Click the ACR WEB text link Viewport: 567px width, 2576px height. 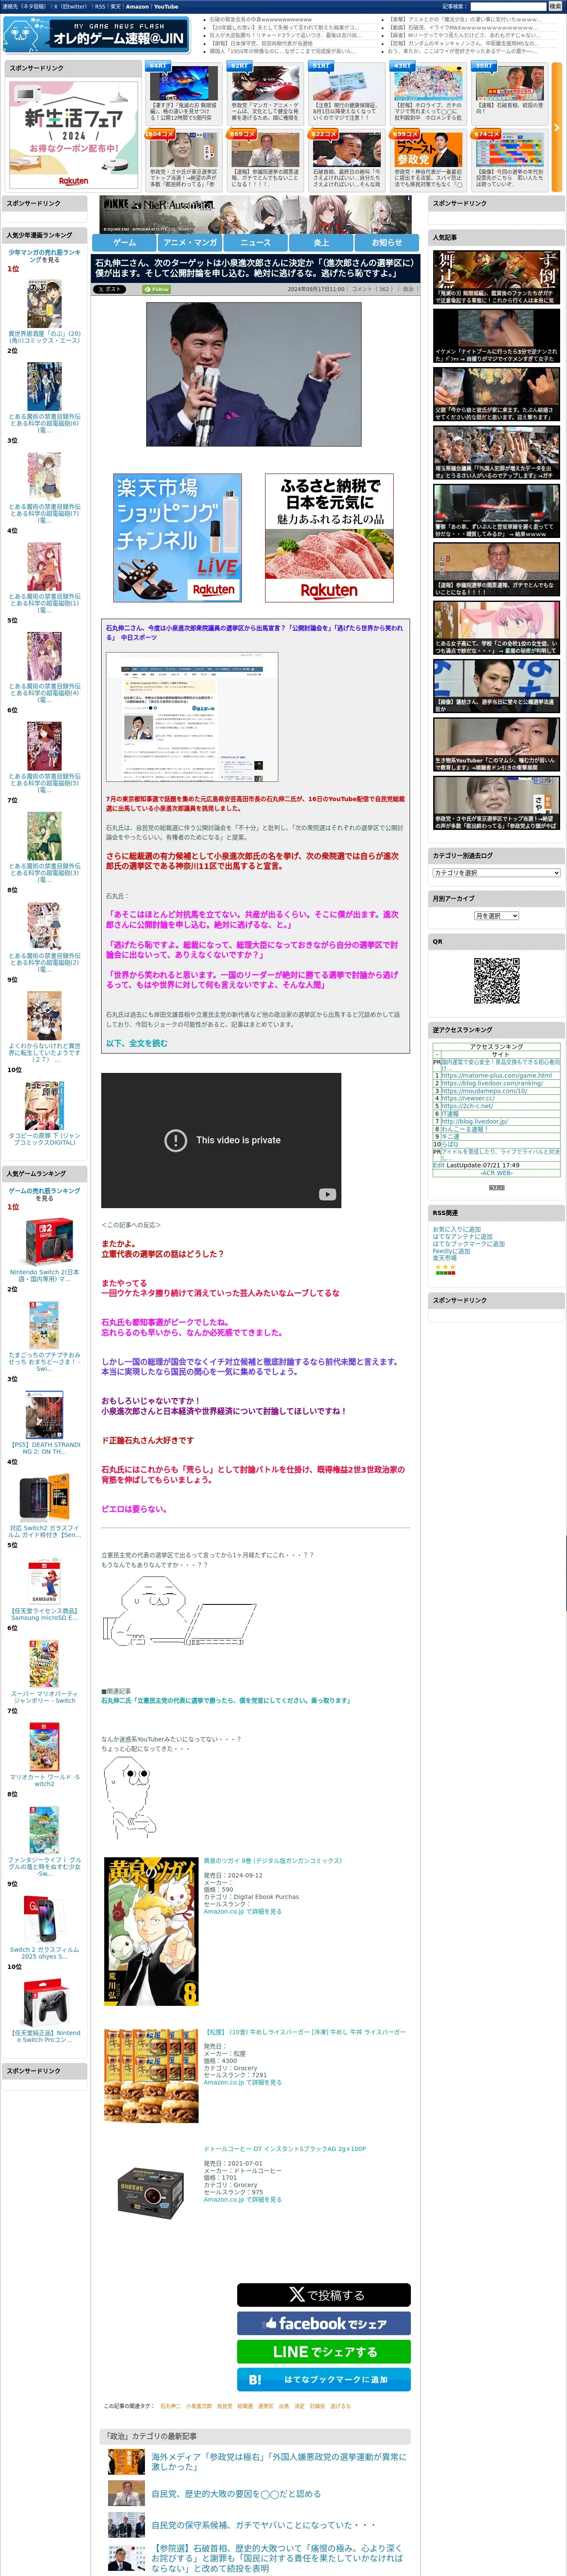coord(496,1173)
